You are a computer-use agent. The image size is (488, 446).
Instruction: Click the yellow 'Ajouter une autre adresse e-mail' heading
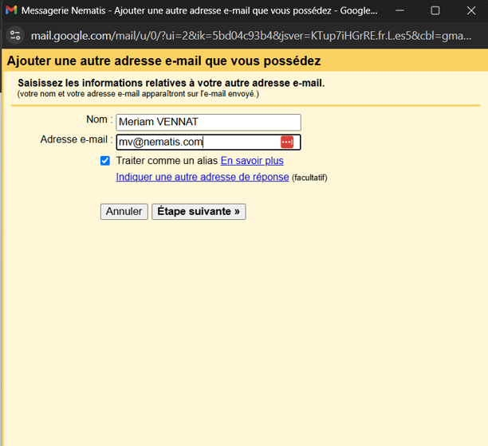[163, 61]
